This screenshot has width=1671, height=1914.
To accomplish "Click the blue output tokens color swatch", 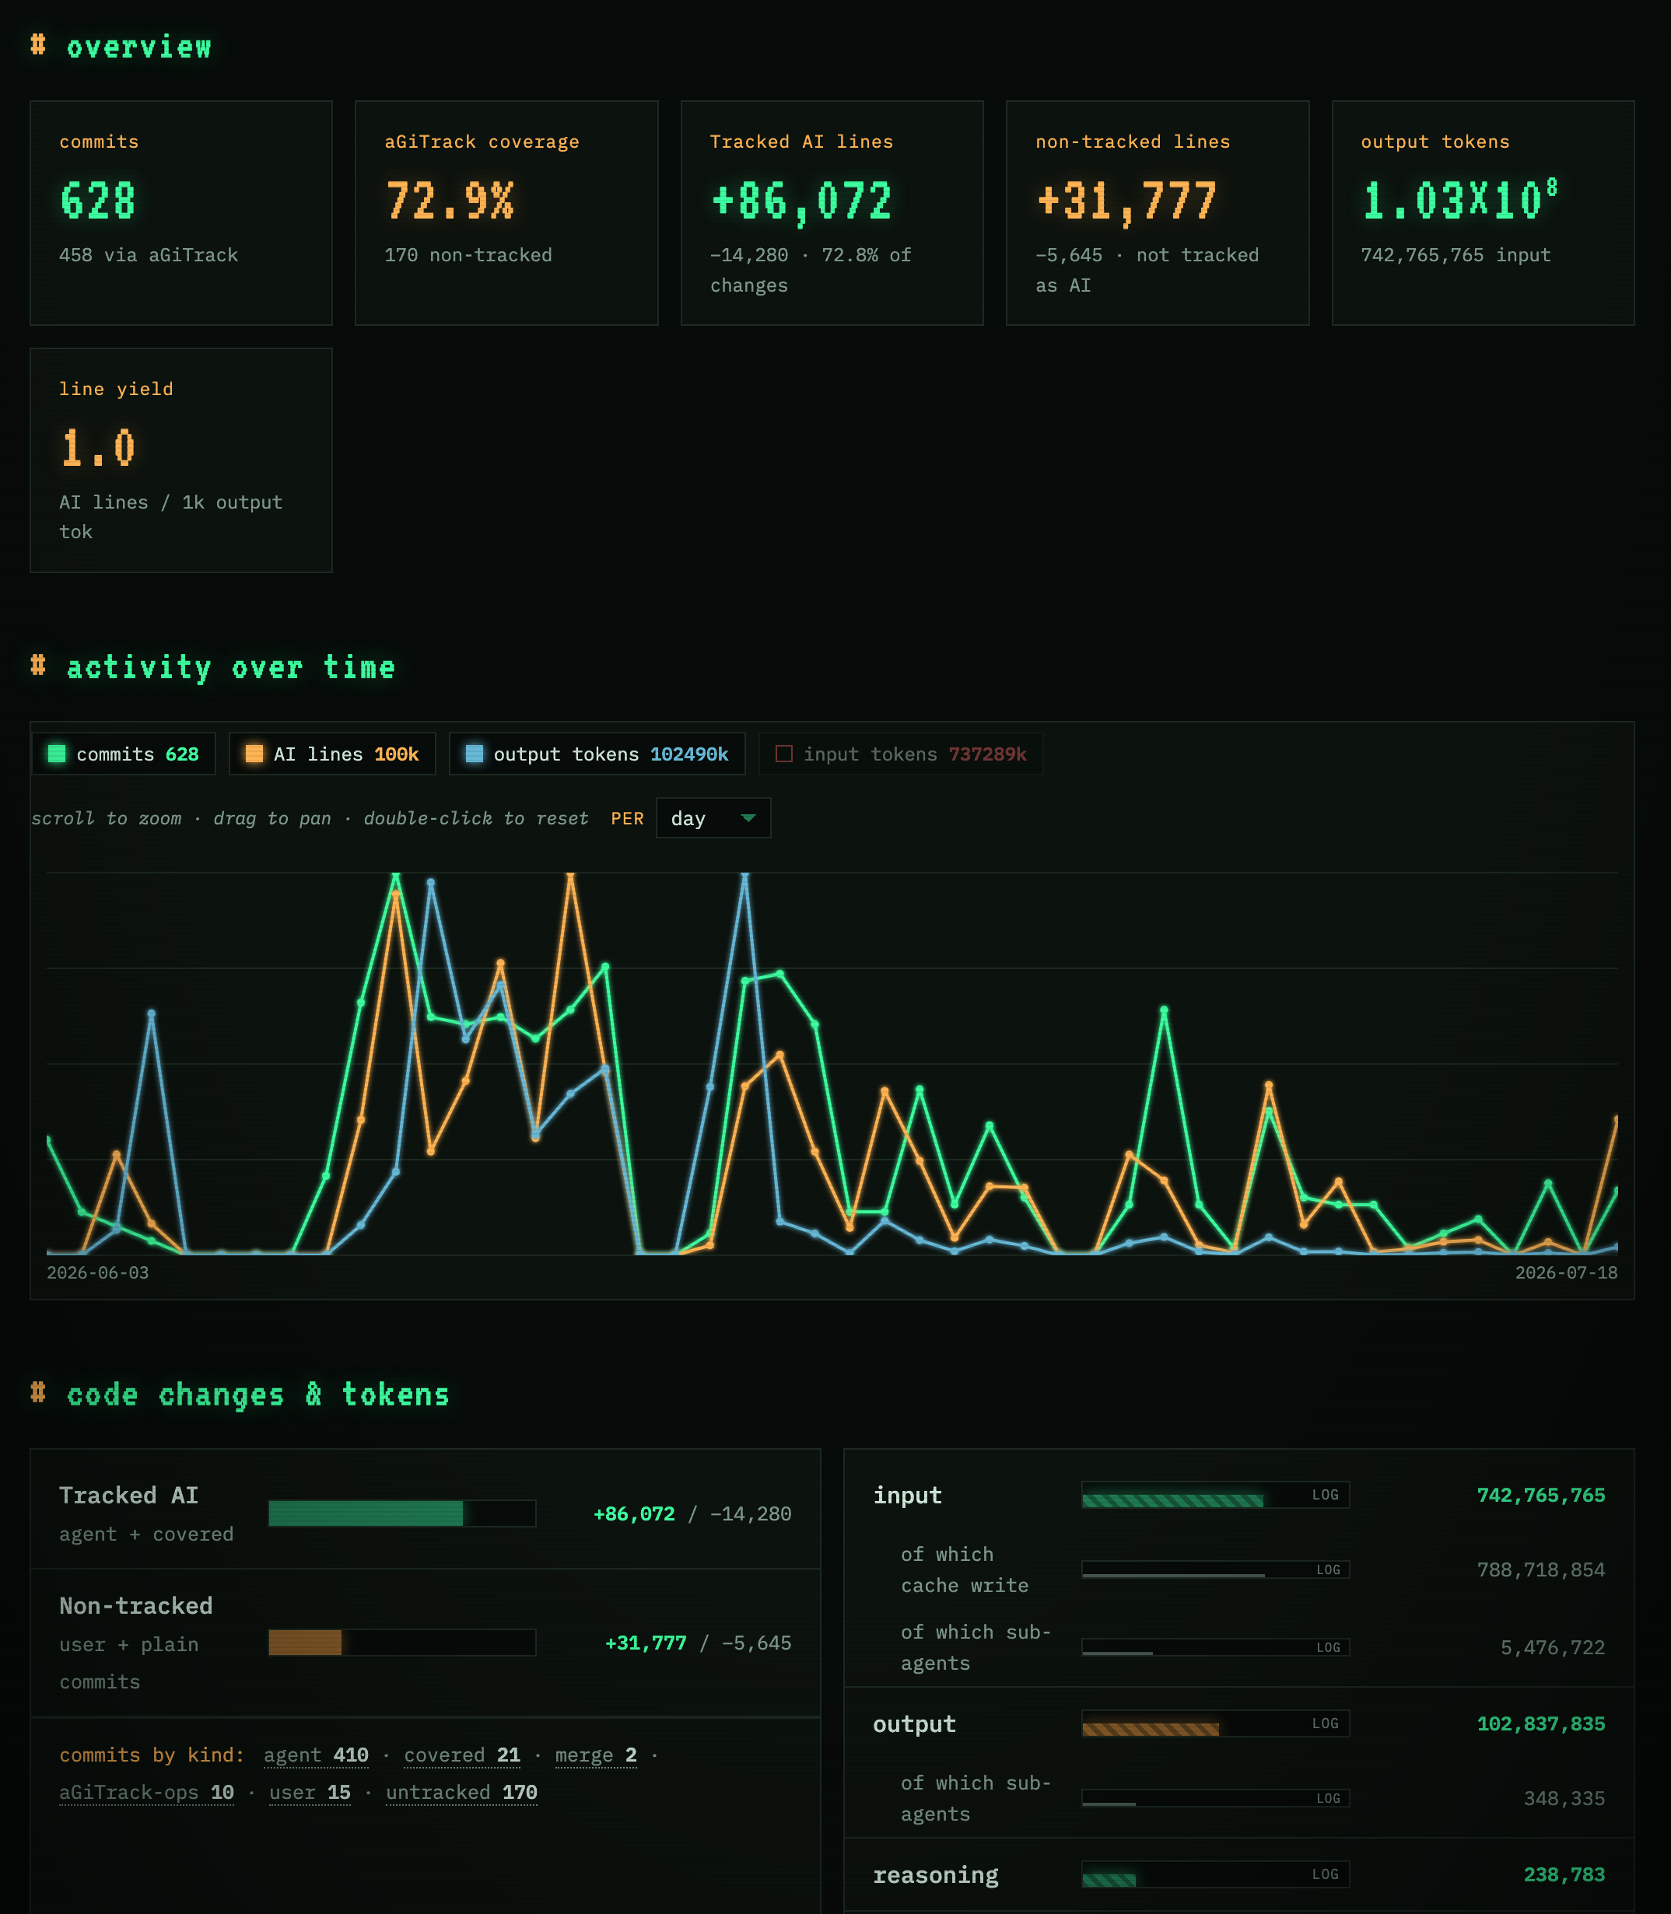I will tap(475, 754).
